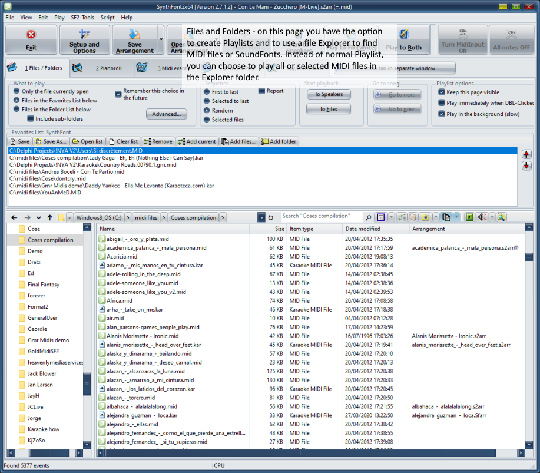Open the File menu
The width and height of the screenshot is (540, 473).
point(9,18)
